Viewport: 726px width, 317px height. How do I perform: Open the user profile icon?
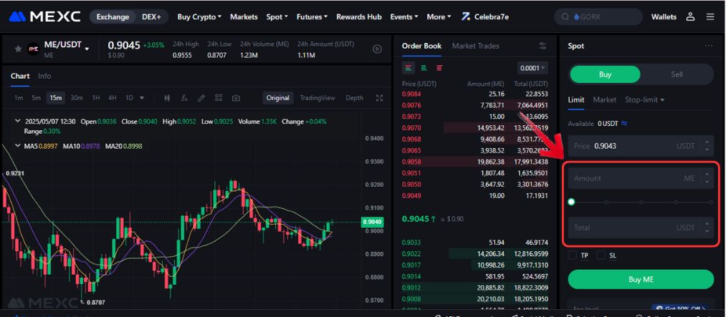(x=690, y=16)
